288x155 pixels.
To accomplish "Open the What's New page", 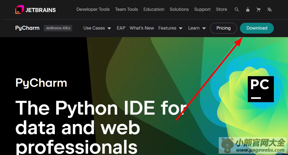I will 142,28.
